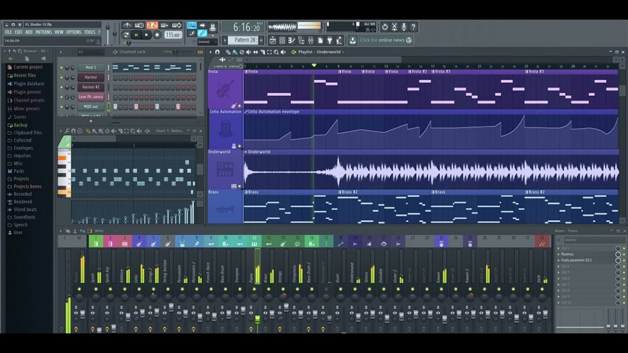Open Current project in browser

click(x=28, y=67)
